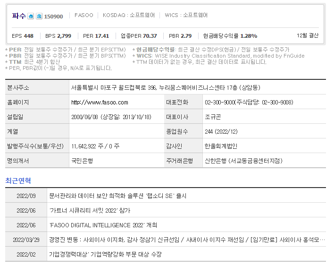Screen dimensions: 334x266
Task: Click the 종업원수 header cell
Action: point(183,131)
